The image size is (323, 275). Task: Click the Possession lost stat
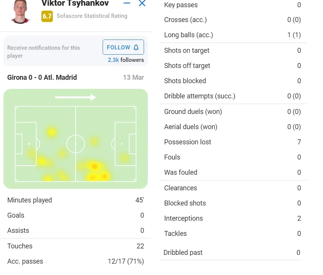[232, 142]
